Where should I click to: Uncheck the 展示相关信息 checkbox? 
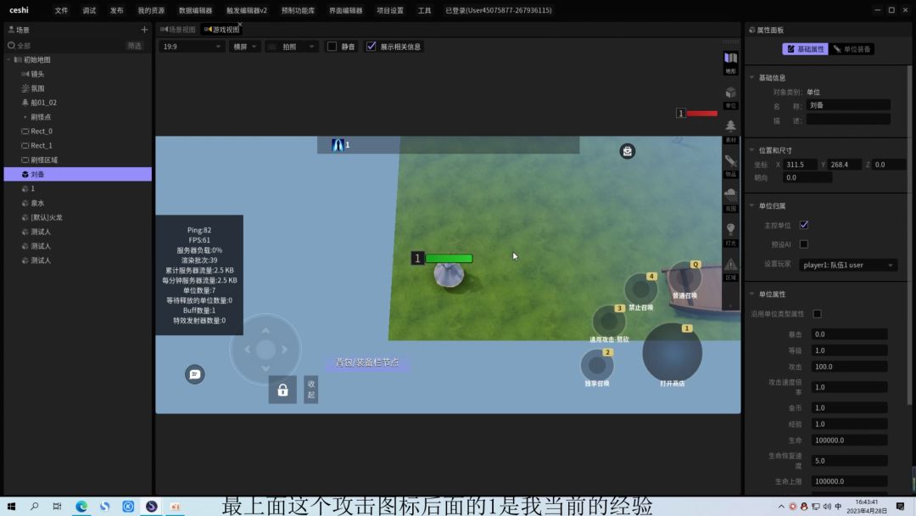[371, 47]
